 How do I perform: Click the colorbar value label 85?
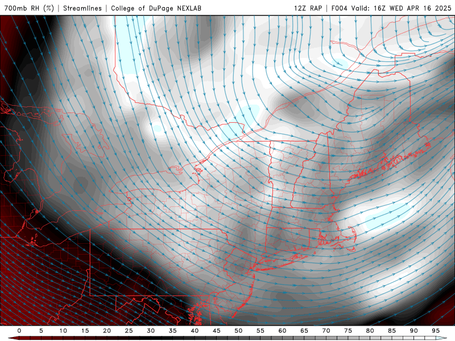pos(392,331)
